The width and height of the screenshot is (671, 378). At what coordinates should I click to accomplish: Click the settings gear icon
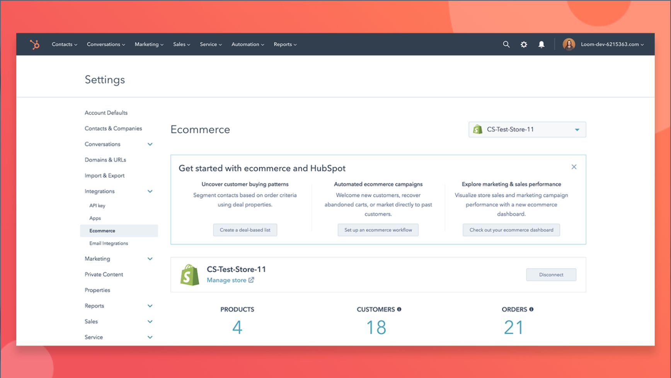coord(524,44)
